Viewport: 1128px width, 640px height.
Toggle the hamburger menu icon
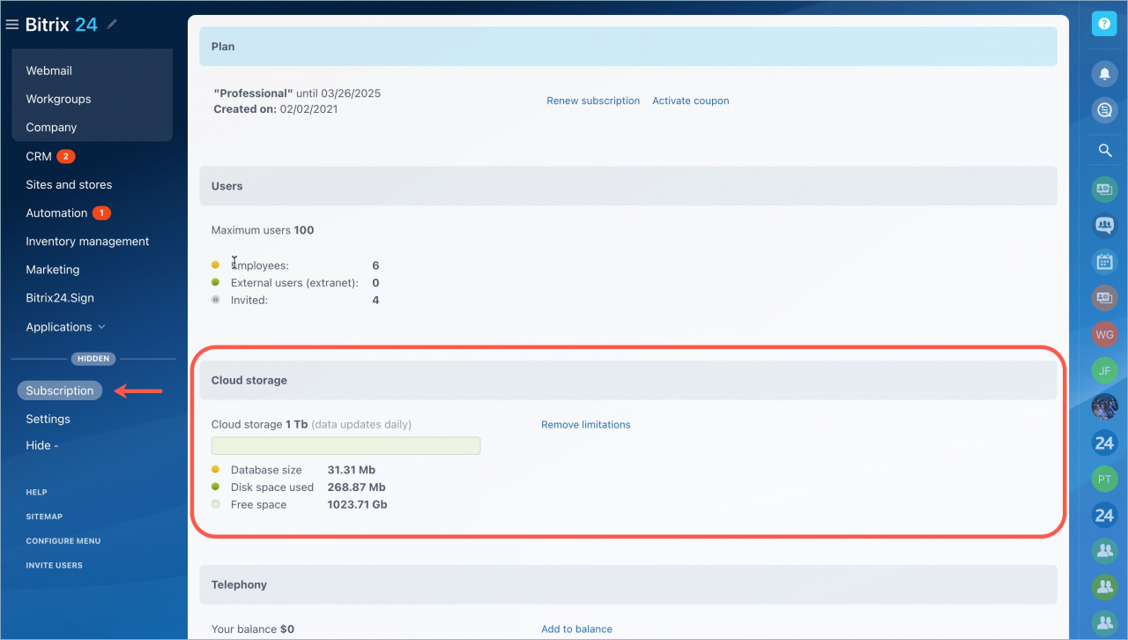point(12,25)
